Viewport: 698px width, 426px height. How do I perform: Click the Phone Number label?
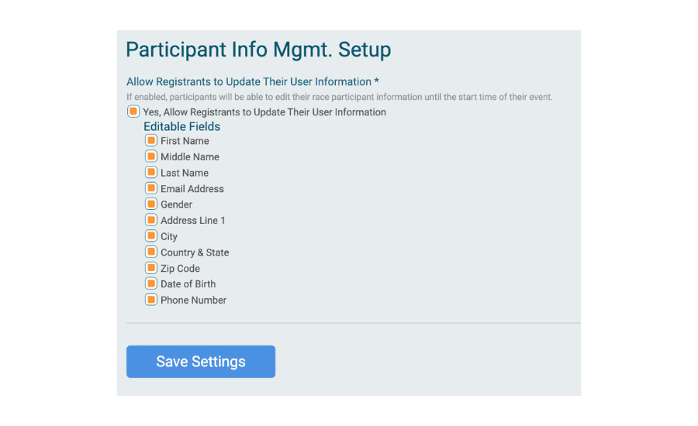click(194, 301)
